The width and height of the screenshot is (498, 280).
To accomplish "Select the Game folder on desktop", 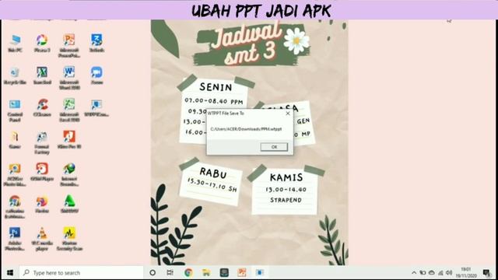I will click(x=15, y=140).
